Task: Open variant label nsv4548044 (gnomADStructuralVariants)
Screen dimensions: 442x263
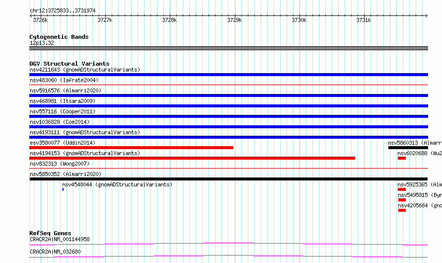Action: click(117, 184)
